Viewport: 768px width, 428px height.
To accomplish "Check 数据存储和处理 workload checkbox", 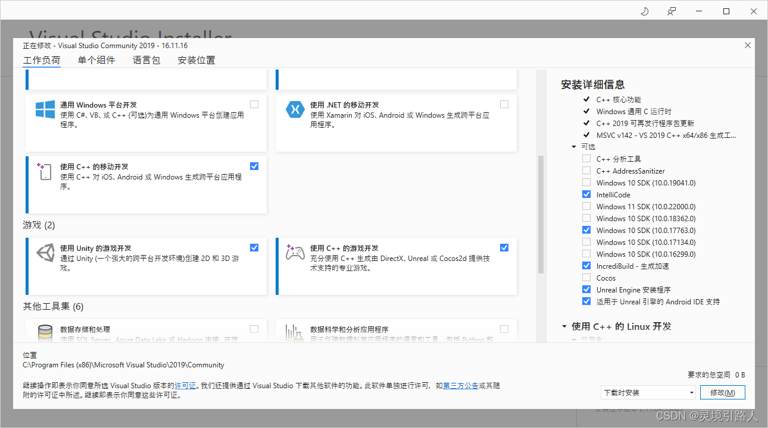I will tap(254, 329).
